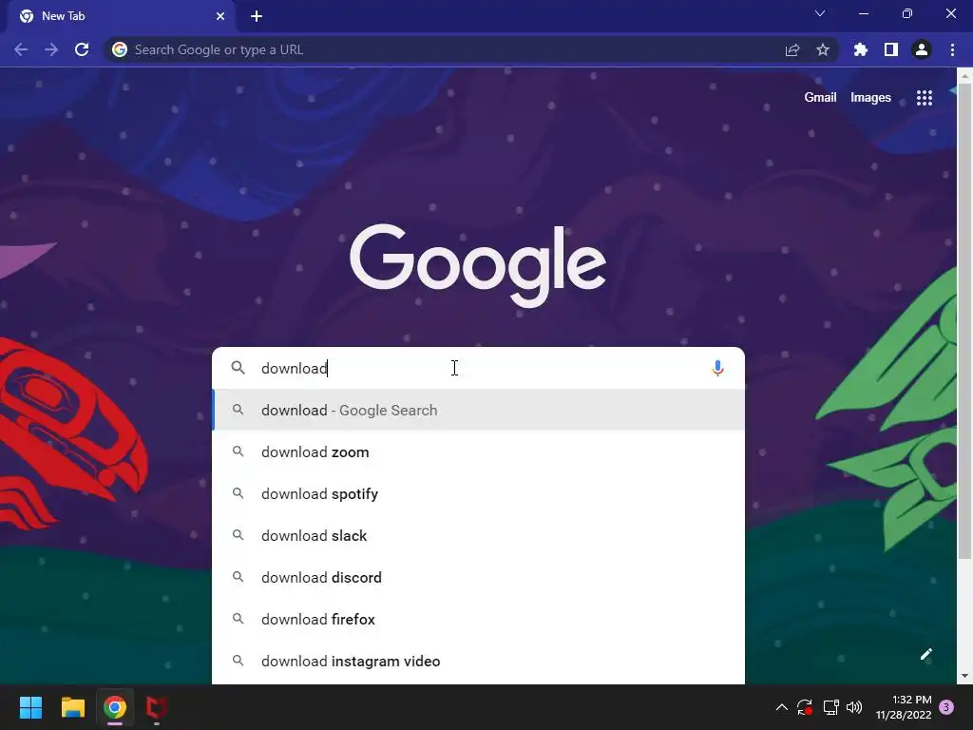Open the Windows Start menu
Screen dimensions: 973x730
(x=30, y=707)
